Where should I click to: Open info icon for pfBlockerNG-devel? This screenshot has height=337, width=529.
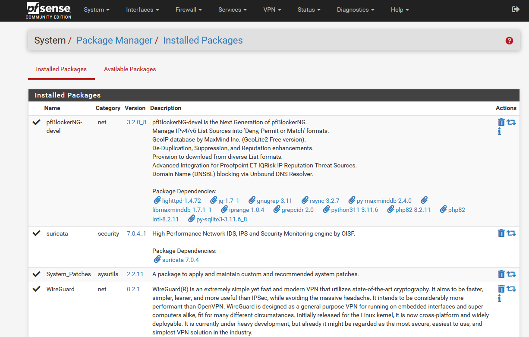pos(499,132)
